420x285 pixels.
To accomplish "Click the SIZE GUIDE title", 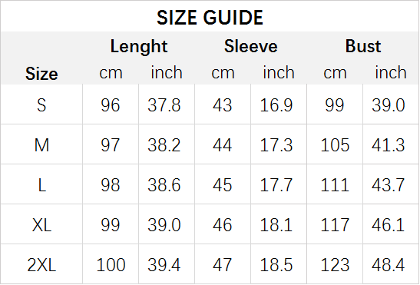I will (x=210, y=18).
